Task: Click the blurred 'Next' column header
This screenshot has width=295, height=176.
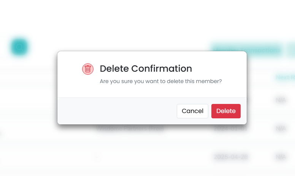Action: (285, 77)
